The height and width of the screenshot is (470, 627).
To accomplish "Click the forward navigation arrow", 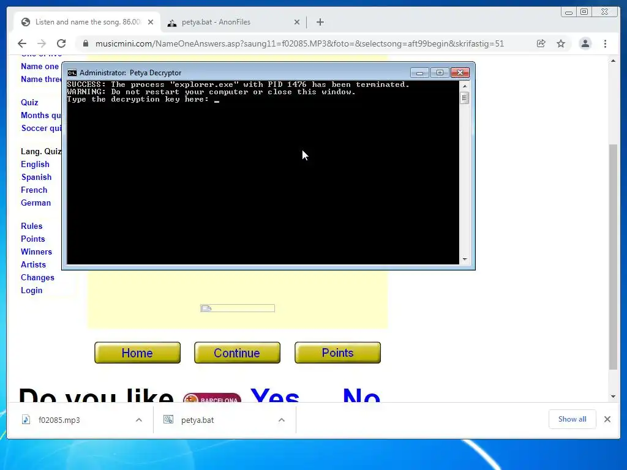I will click(42, 43).
